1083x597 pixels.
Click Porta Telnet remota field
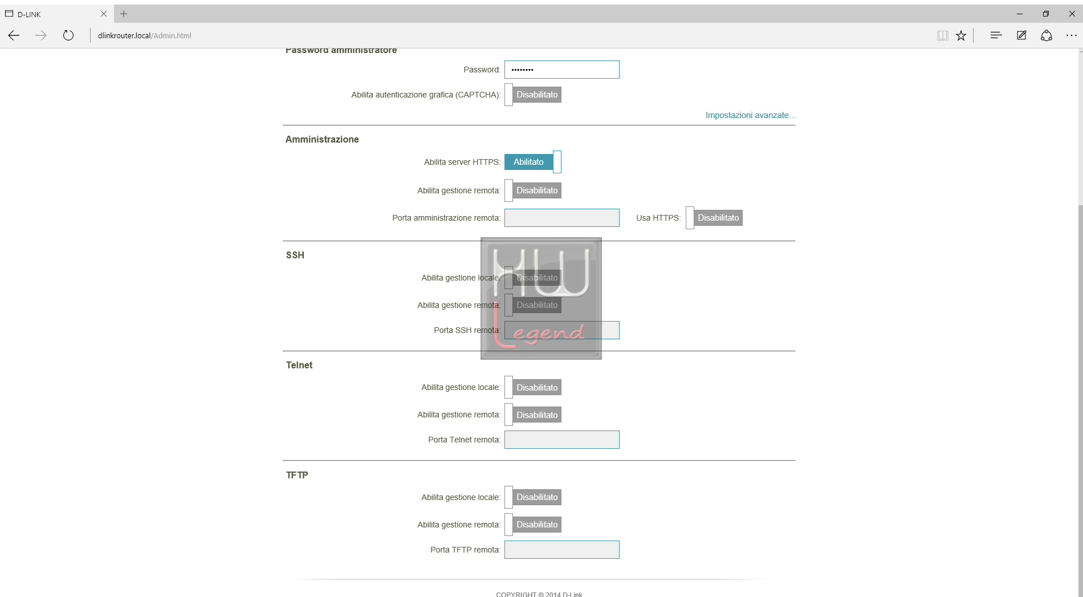561,440
